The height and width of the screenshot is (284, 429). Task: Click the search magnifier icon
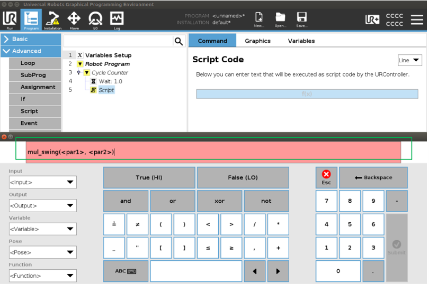click(x=178, y=41)
